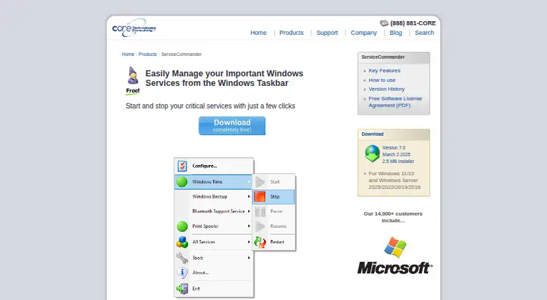Click the Products breadcrumb link

(x=148, y=55)
